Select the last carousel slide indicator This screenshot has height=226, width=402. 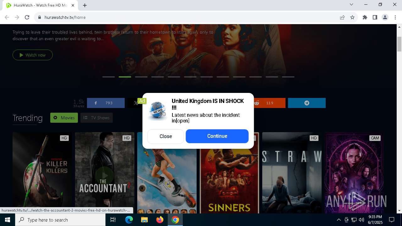pos(288,77)
